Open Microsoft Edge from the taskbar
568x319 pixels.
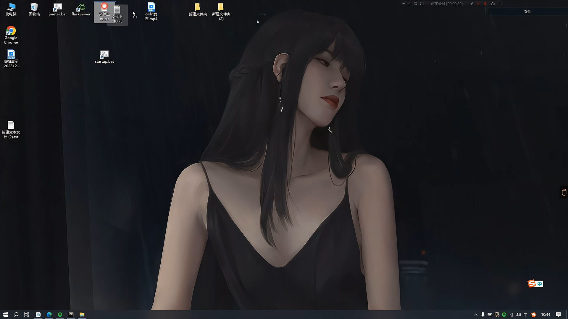point(49,315)
